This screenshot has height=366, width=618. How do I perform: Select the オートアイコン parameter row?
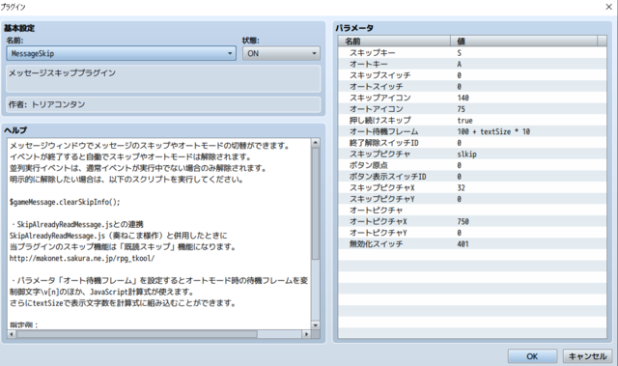point(472,109)
